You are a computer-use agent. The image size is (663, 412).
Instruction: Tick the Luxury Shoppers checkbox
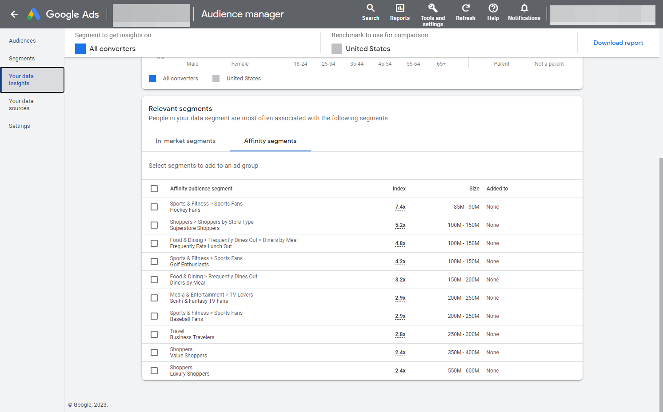coord(154,371)
